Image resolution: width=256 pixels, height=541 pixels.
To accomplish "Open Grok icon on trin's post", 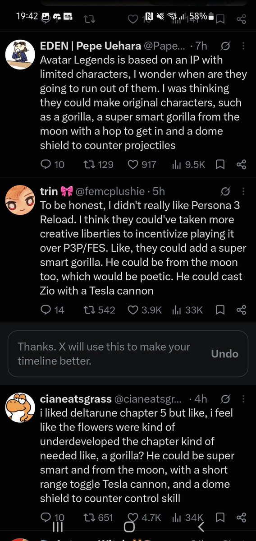I will [225, 191].
